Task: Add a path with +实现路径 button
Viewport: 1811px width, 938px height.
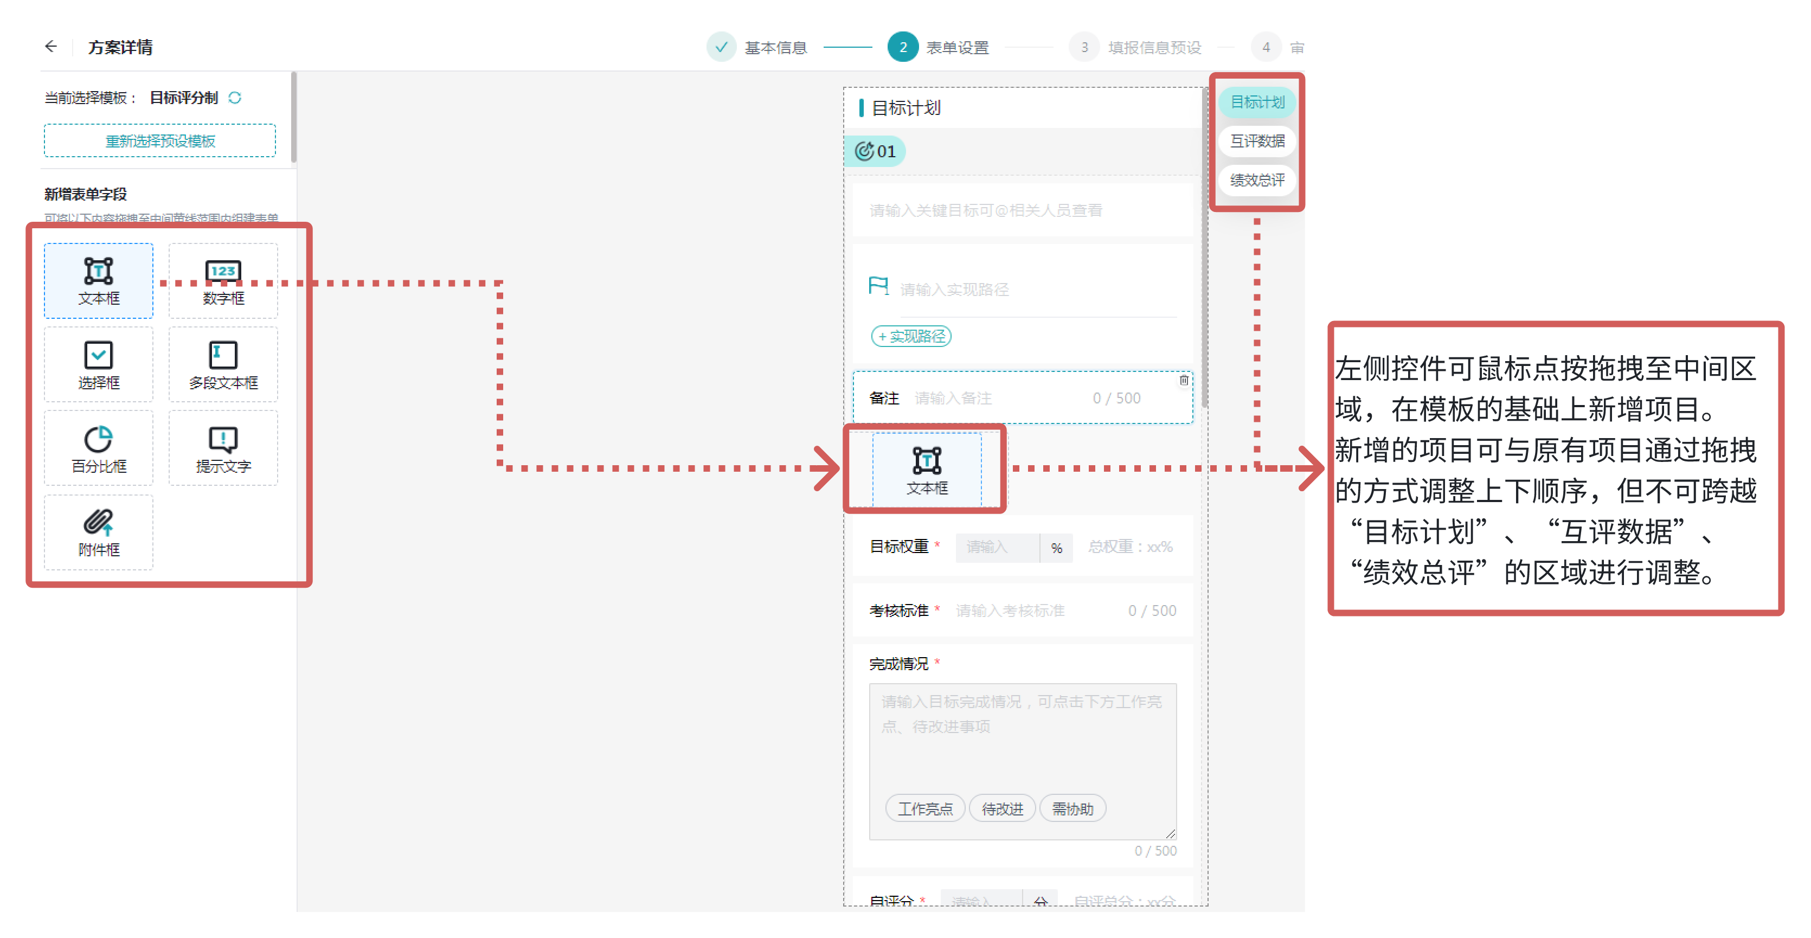Action: click(911, 336)
